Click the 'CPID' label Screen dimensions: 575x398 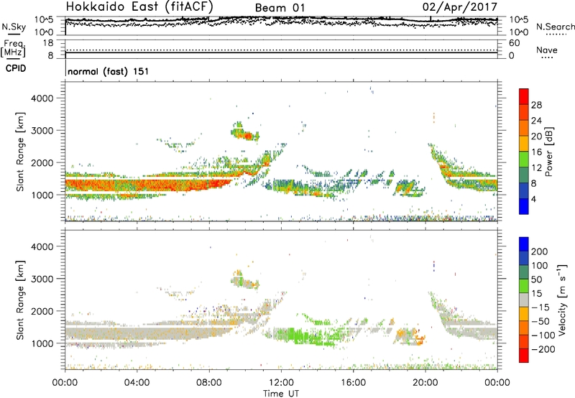click(16, 68)
